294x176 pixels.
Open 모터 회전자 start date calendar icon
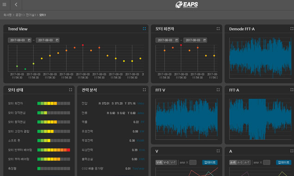[x=176, y=40]
